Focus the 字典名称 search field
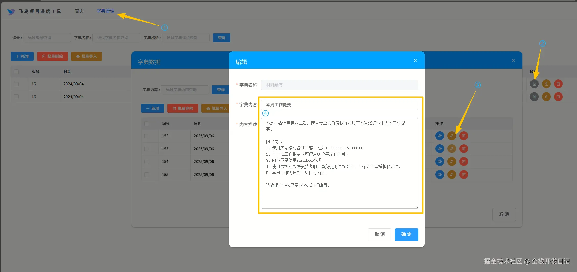577x272 pixels. pyautogui.click(x=116, y=38)
